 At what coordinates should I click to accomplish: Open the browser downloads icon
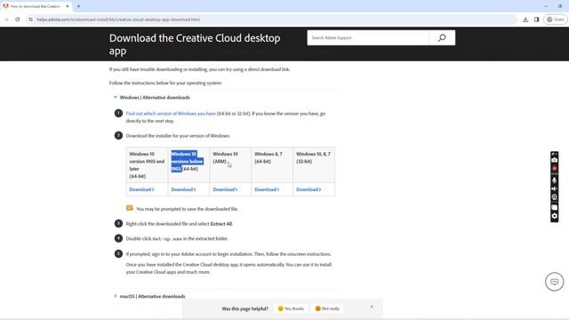click(525, 20)
